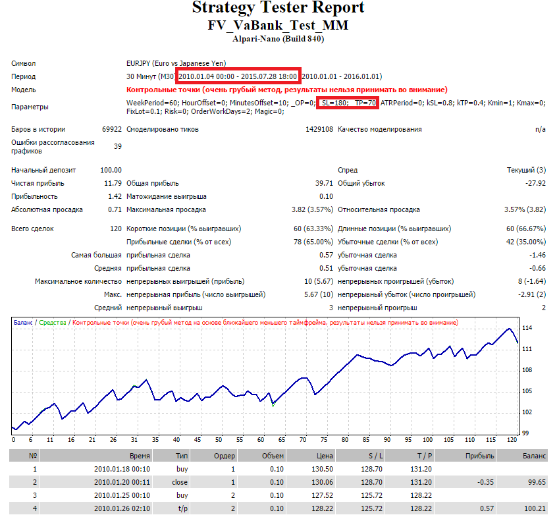Select the SL=180 parameter text
The height and width of the screenshot is (517, 559).
tap(335, 103)
